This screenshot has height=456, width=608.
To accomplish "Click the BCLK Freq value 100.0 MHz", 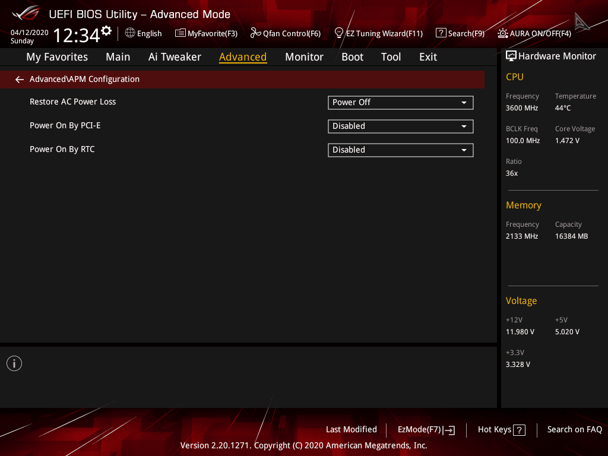I will tap(522, 141).
